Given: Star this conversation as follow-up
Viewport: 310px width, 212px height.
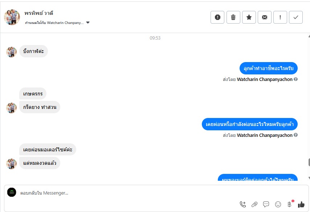Looking at the screenshot, I should pyautogui.click(x=249, y=17).
